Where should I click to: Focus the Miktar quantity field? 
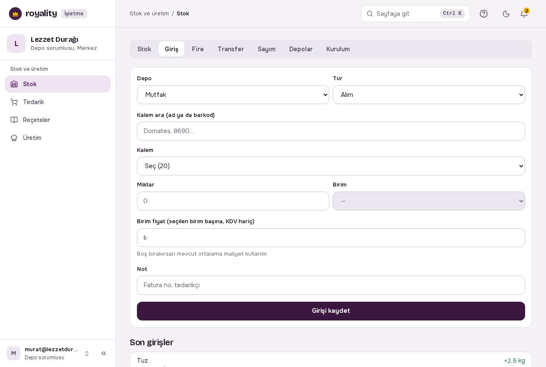click(x=233, y=201)
